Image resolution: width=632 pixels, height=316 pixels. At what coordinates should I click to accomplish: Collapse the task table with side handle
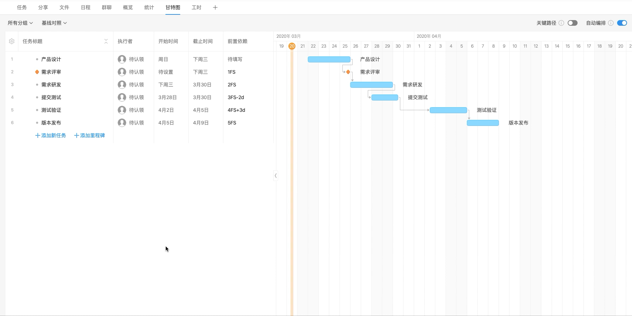click(x=276, y=175)
